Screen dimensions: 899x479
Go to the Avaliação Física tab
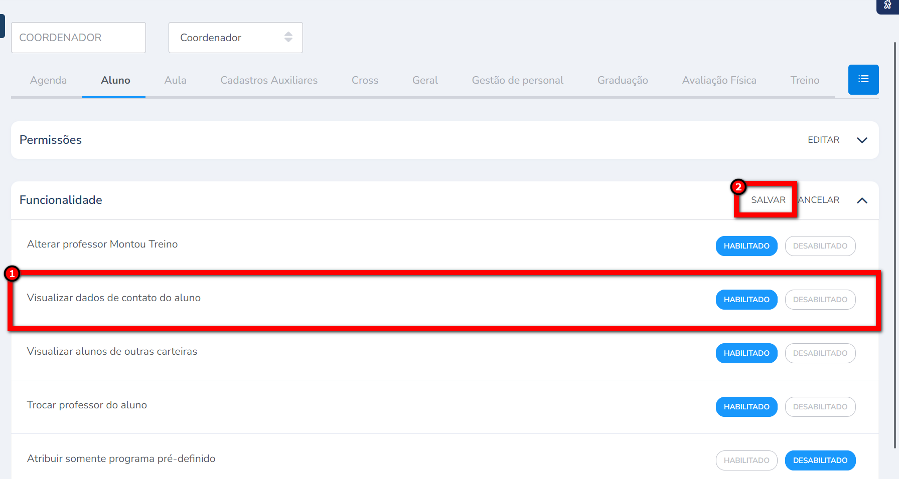719,80
